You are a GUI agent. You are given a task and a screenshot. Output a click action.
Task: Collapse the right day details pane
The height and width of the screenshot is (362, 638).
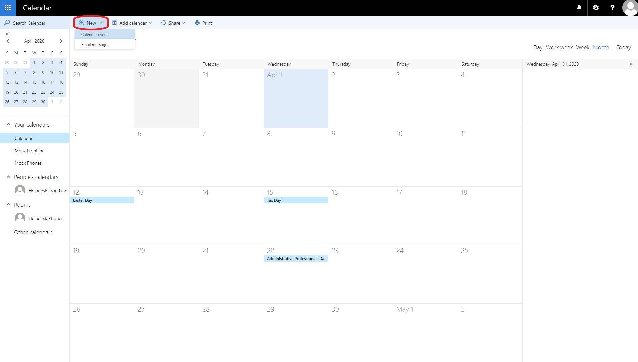tap(631, 64)
